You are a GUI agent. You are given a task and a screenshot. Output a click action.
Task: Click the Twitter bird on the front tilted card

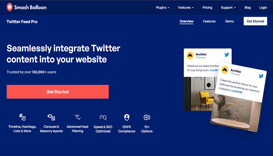pyautogui.click(x=261, y=76)
